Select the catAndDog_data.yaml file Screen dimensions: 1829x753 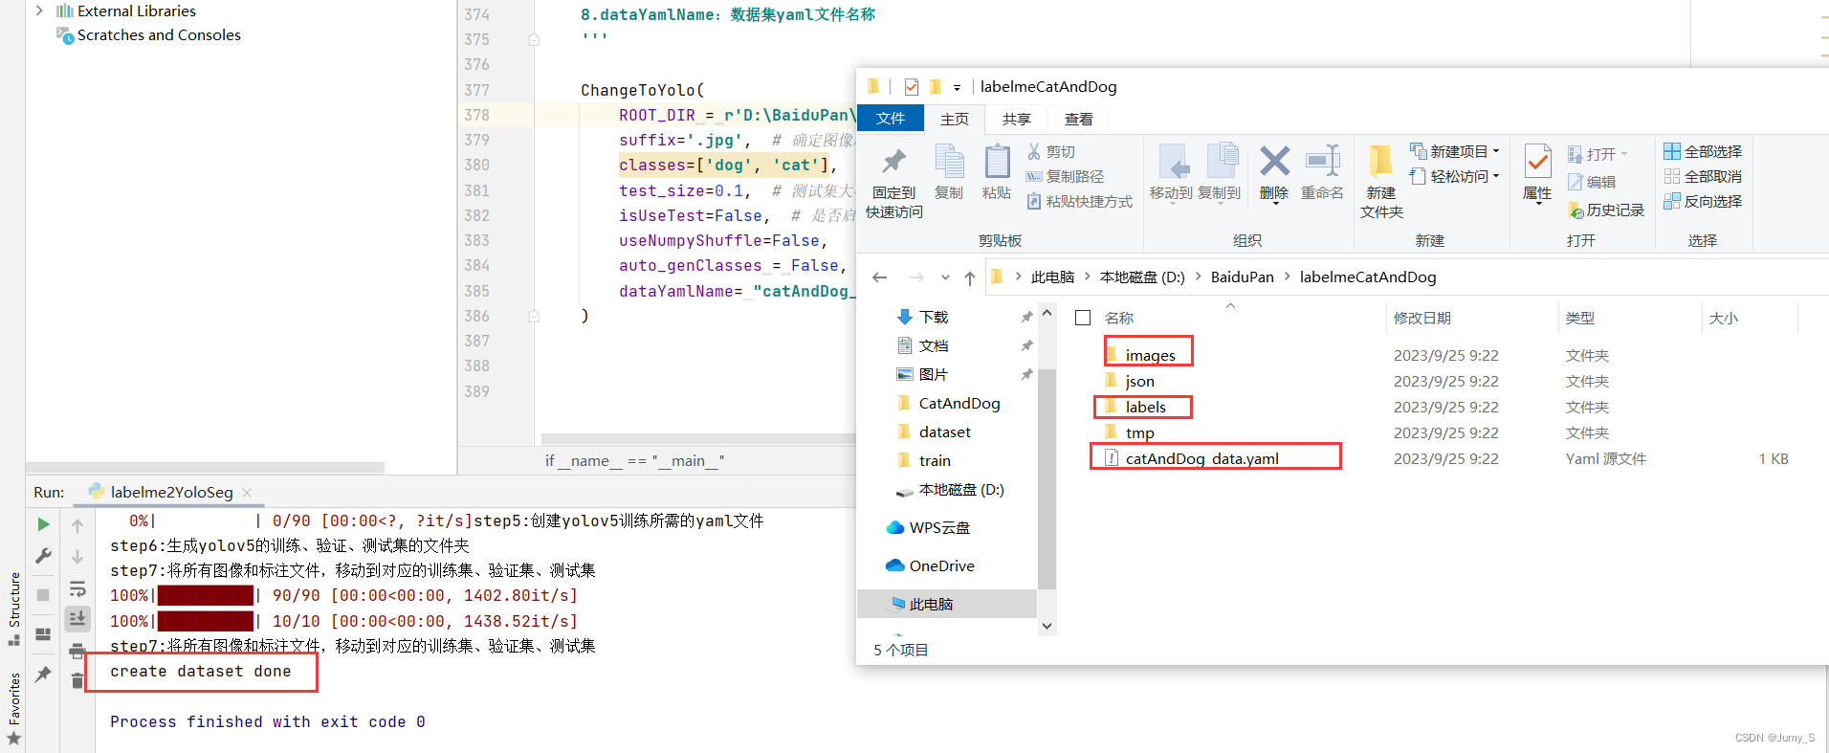coord(1201,458)
